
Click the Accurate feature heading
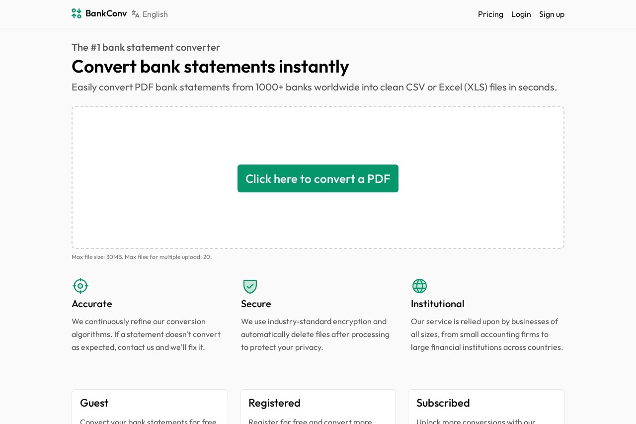coord(92,304)
